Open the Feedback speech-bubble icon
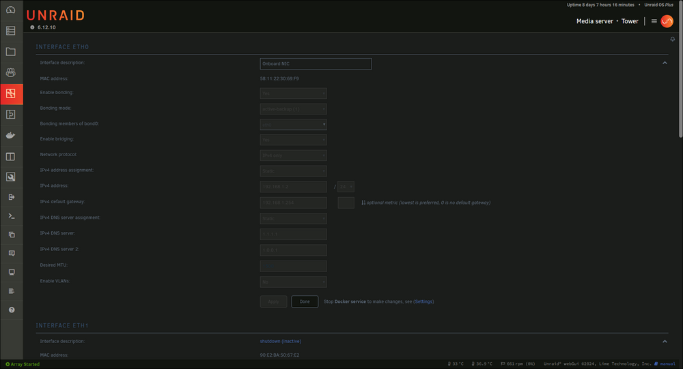683x369 pixels. [12, 253]
